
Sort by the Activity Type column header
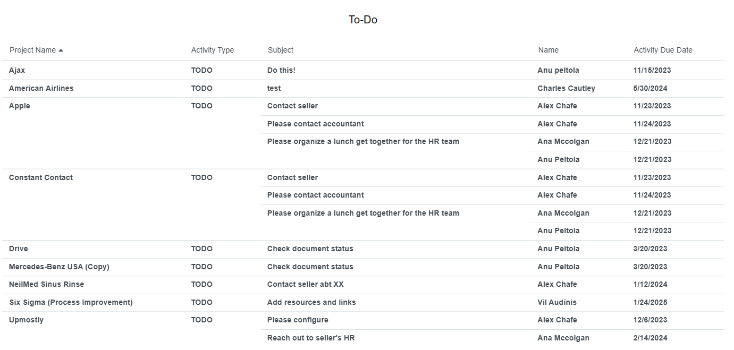tap(213, 50)
